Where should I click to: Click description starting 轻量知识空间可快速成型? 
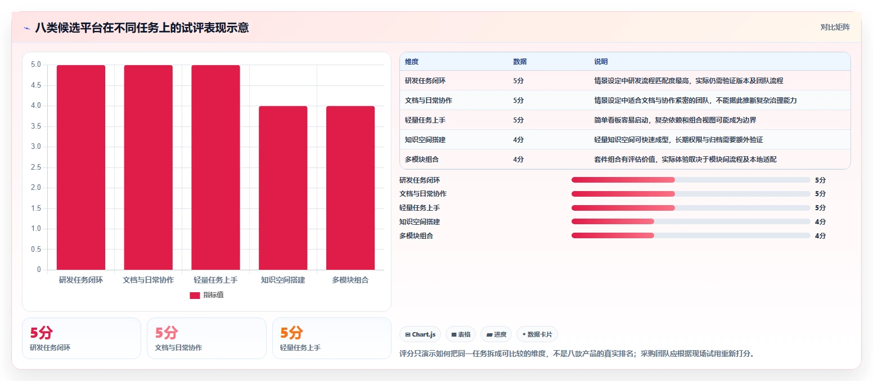point(678,140)
